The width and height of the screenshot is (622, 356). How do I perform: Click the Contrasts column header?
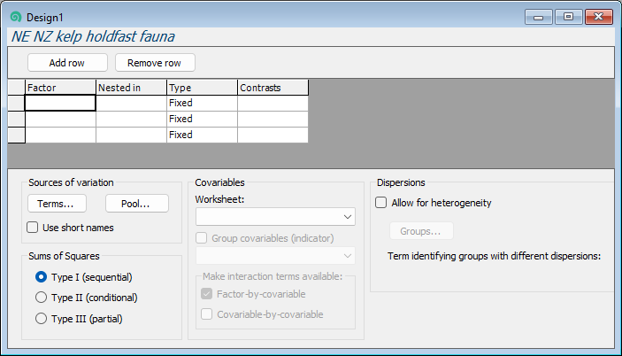[x=273, y=88]
